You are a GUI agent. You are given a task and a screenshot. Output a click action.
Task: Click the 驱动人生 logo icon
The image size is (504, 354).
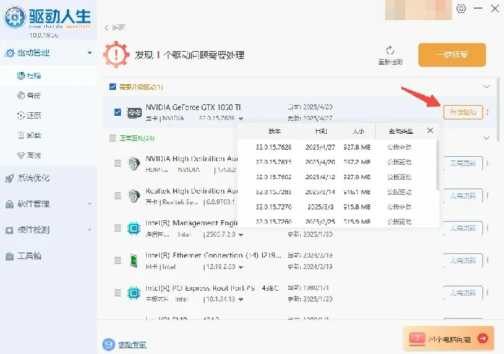[15, 17]
